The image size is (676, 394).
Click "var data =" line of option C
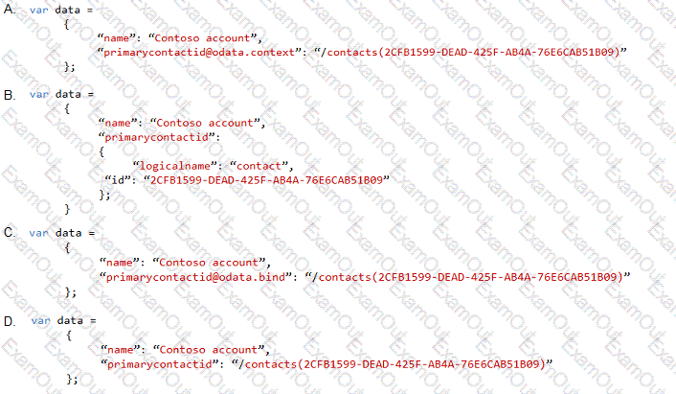[61, 233]
